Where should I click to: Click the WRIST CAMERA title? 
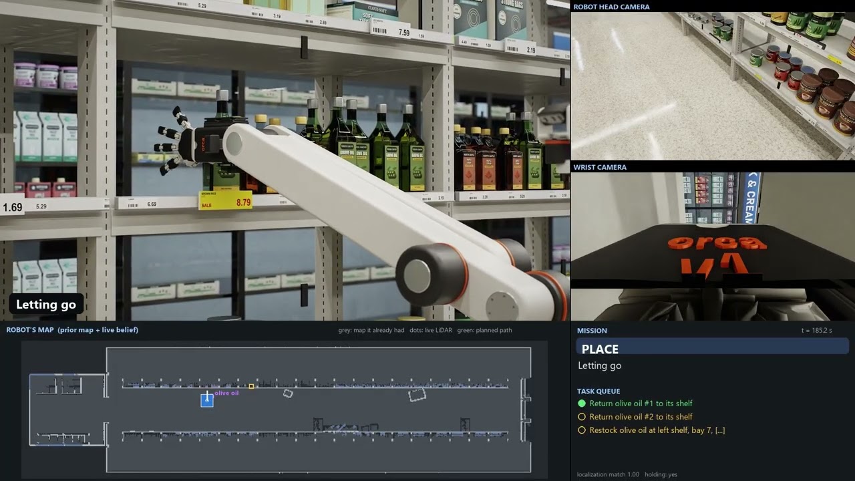(x=600, y=167)
